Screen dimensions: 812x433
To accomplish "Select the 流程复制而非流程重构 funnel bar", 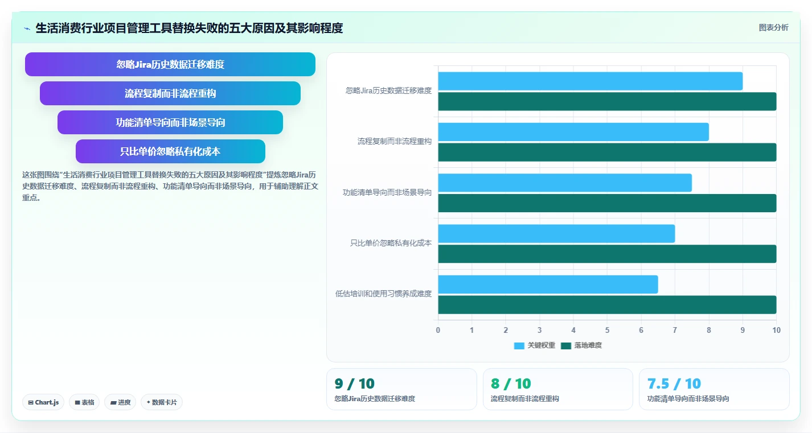I will pyautogui.click(x=170, y=93).
